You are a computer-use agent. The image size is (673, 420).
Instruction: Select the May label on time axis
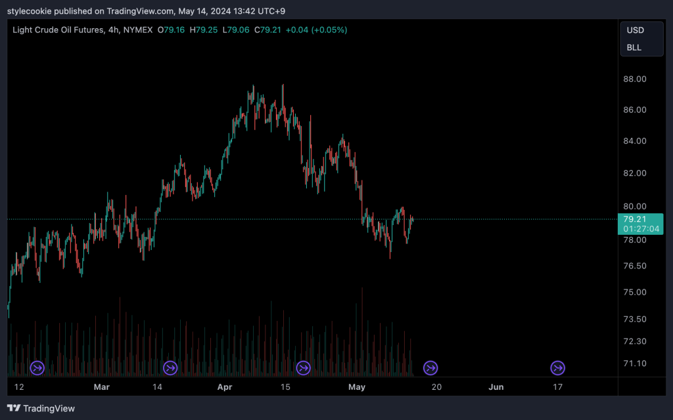point(357,387)
